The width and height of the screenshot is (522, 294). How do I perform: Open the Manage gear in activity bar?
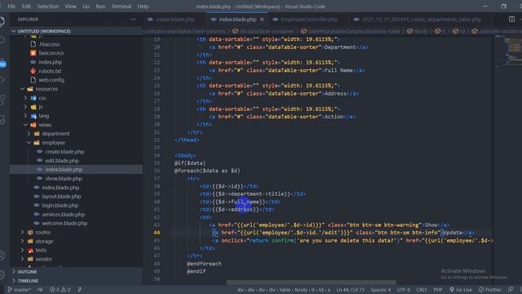[2, 274]
